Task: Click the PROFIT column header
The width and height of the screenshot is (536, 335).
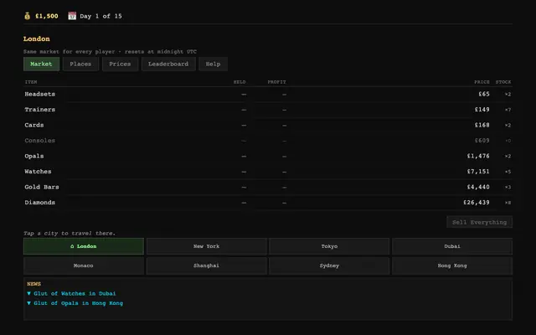Action: [x=277, y=82]
